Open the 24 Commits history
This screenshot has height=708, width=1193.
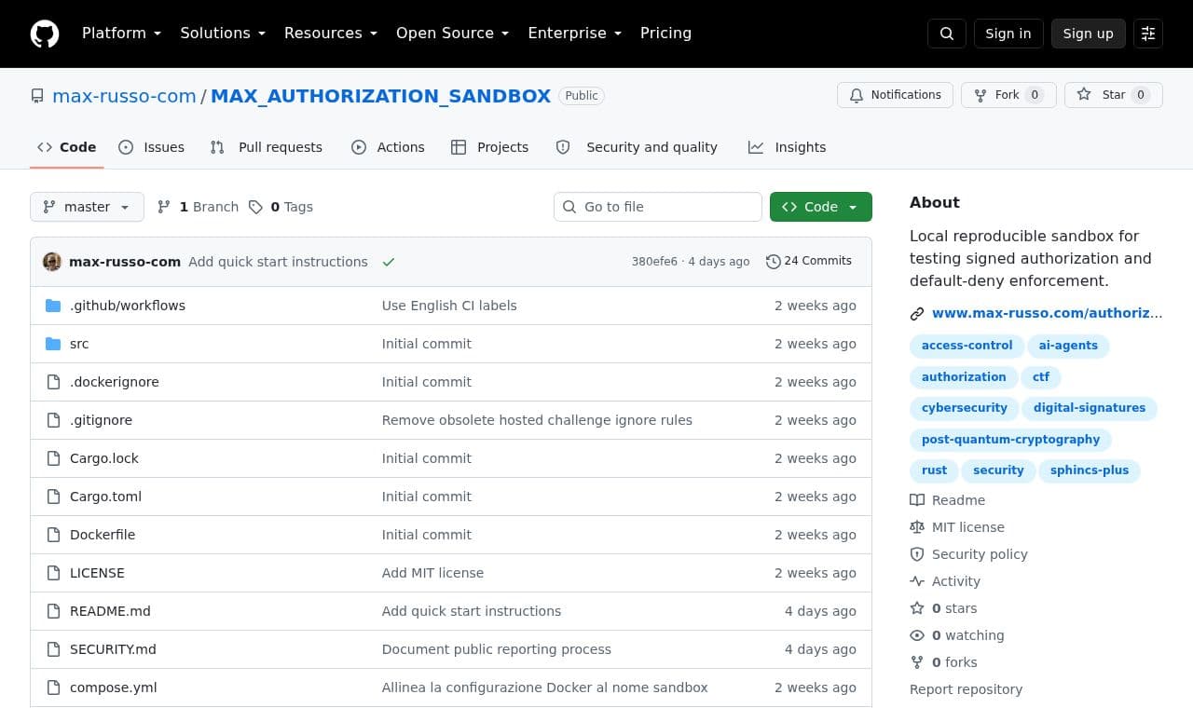coord(809,261)
